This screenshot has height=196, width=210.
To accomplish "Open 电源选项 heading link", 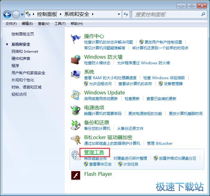I will tap(94, 107).
